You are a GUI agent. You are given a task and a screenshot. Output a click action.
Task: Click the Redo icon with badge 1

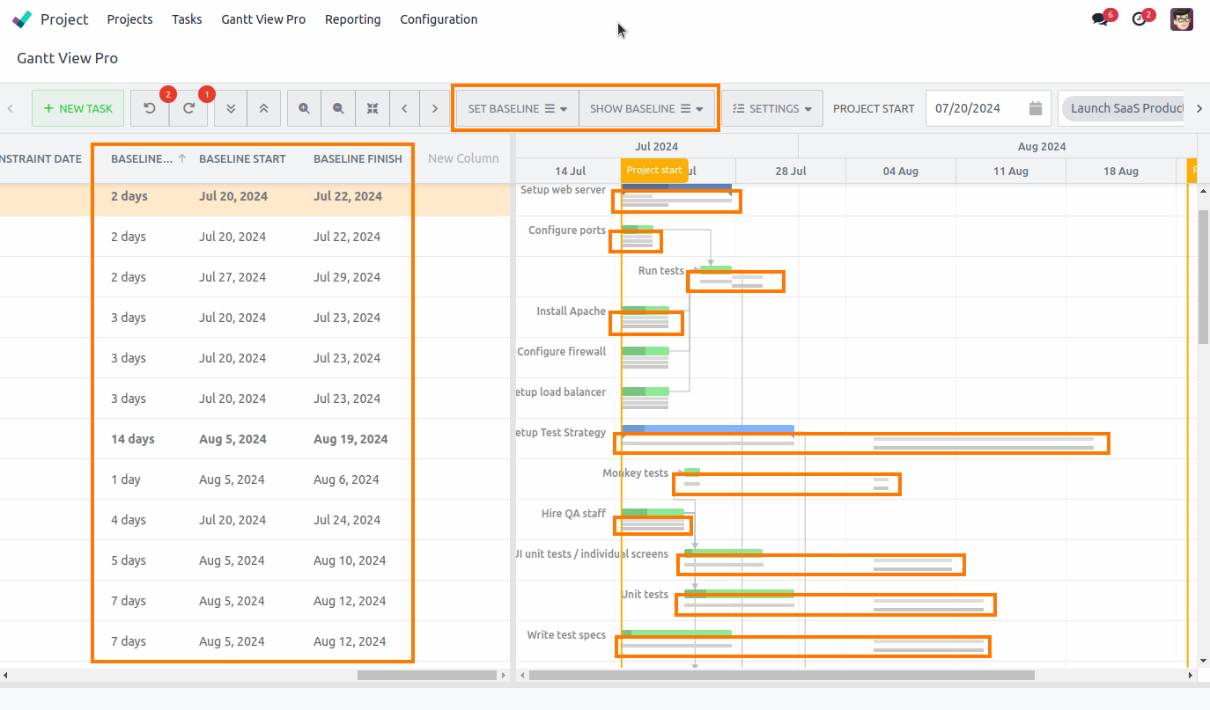[187, 107]
